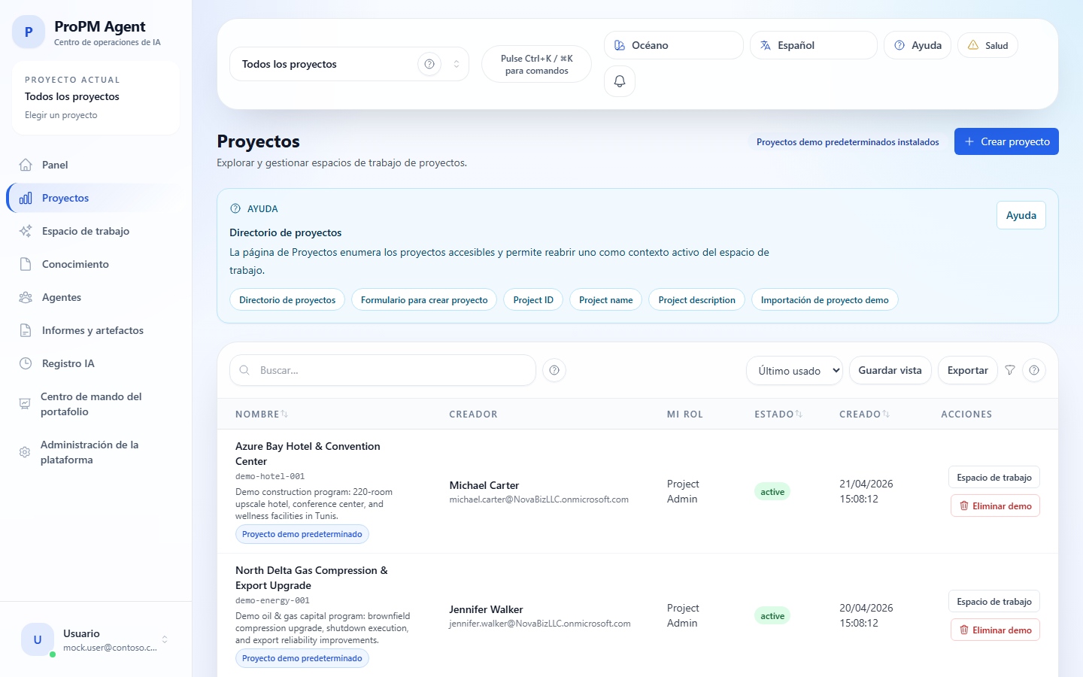Viewport: 1083px width, 677px height.
Task: Open Informes y artefactos section
Action: pos(93,330)
